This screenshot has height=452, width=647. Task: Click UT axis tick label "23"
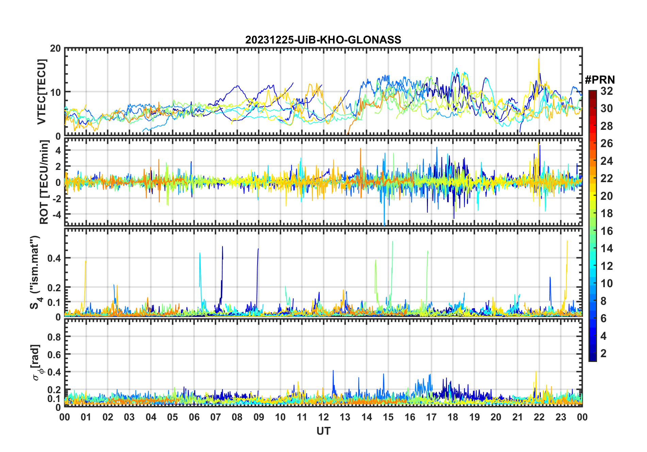point(561,417)
